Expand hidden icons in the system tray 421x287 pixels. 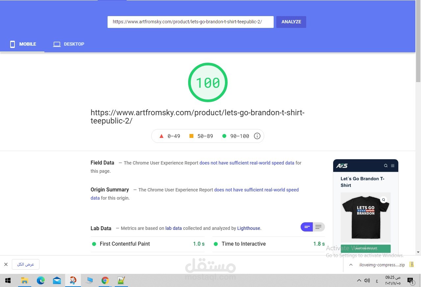(359, 280)
